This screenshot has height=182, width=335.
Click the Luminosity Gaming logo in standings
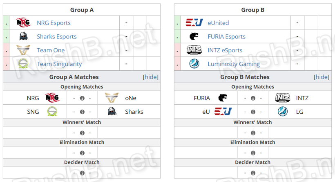point(194,64)
